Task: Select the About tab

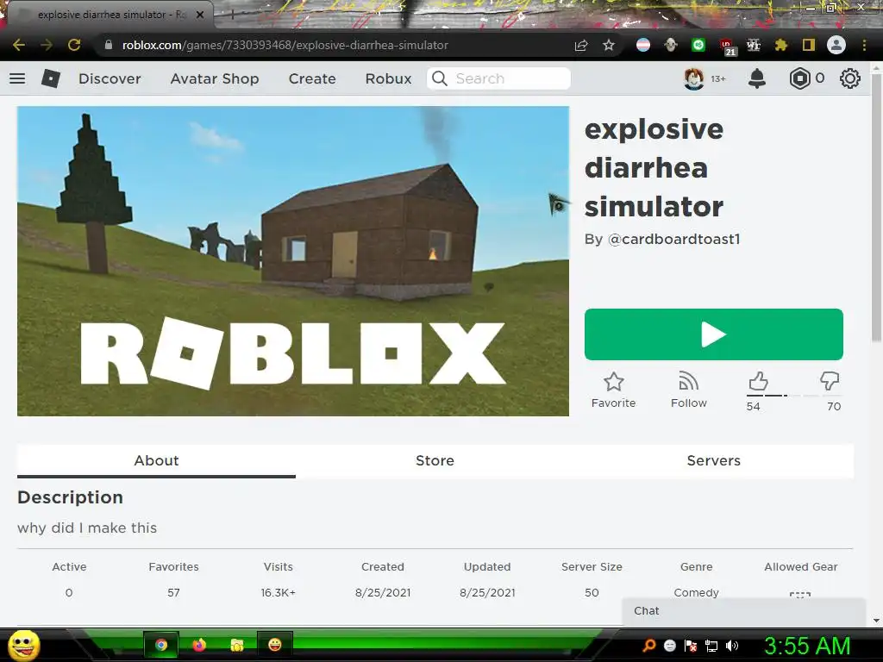Action: (x=156, y=460)
